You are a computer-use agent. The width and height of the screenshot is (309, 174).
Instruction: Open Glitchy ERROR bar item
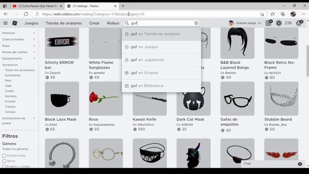(62, 43)
